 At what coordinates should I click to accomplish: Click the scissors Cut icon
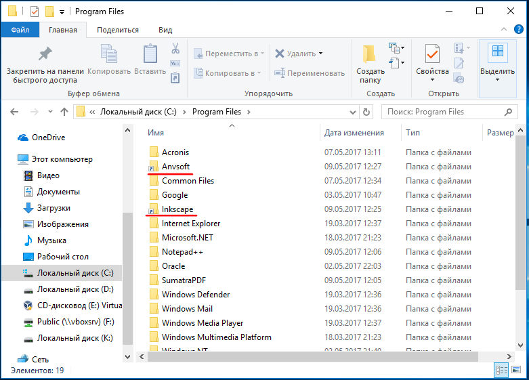(175, 49)
